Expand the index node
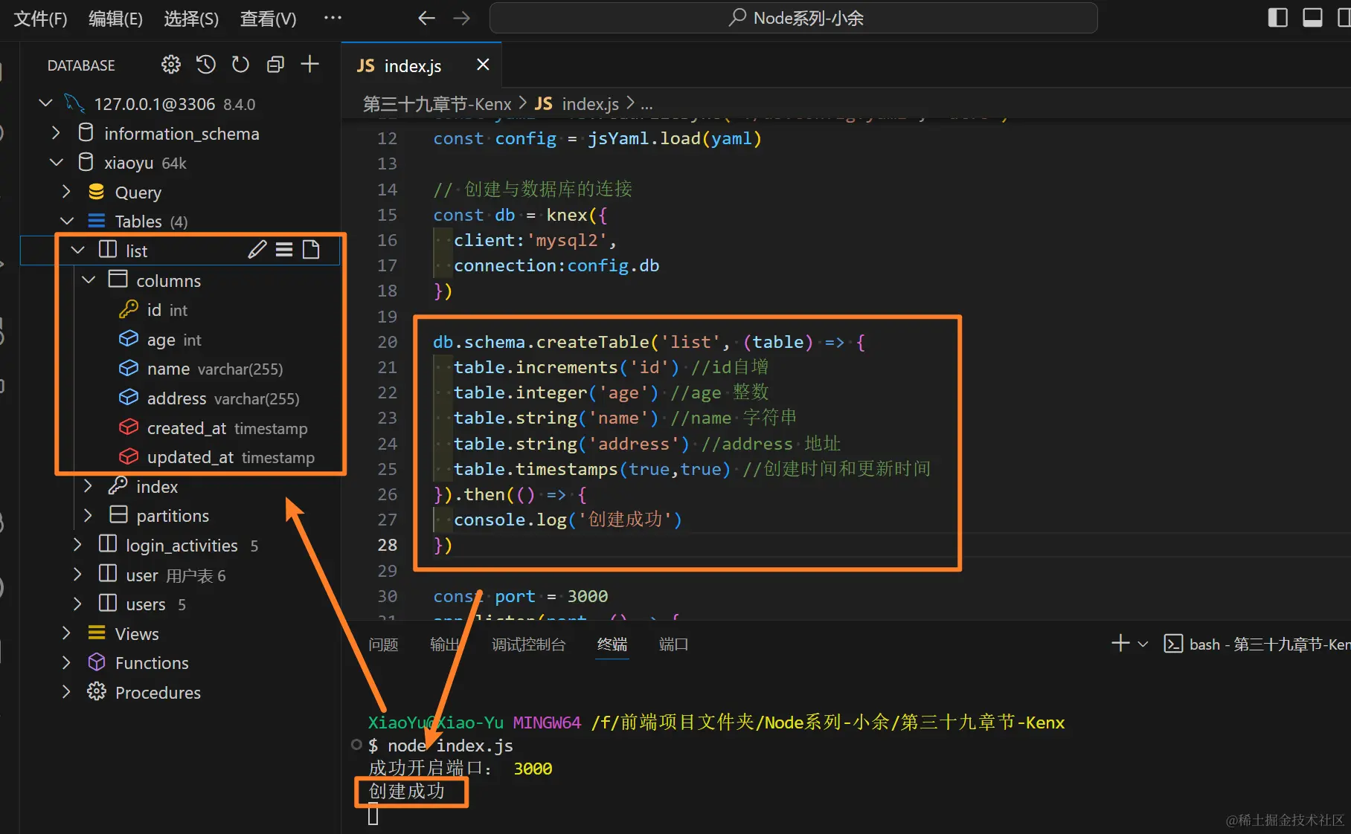 (x=88, y=486)
